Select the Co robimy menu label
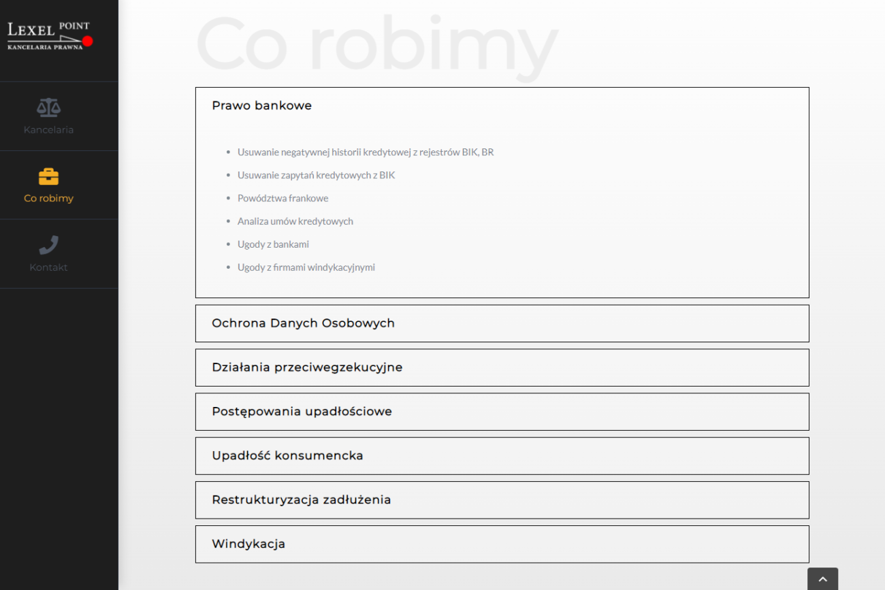The image size is (885, 590). coord(48,199)
